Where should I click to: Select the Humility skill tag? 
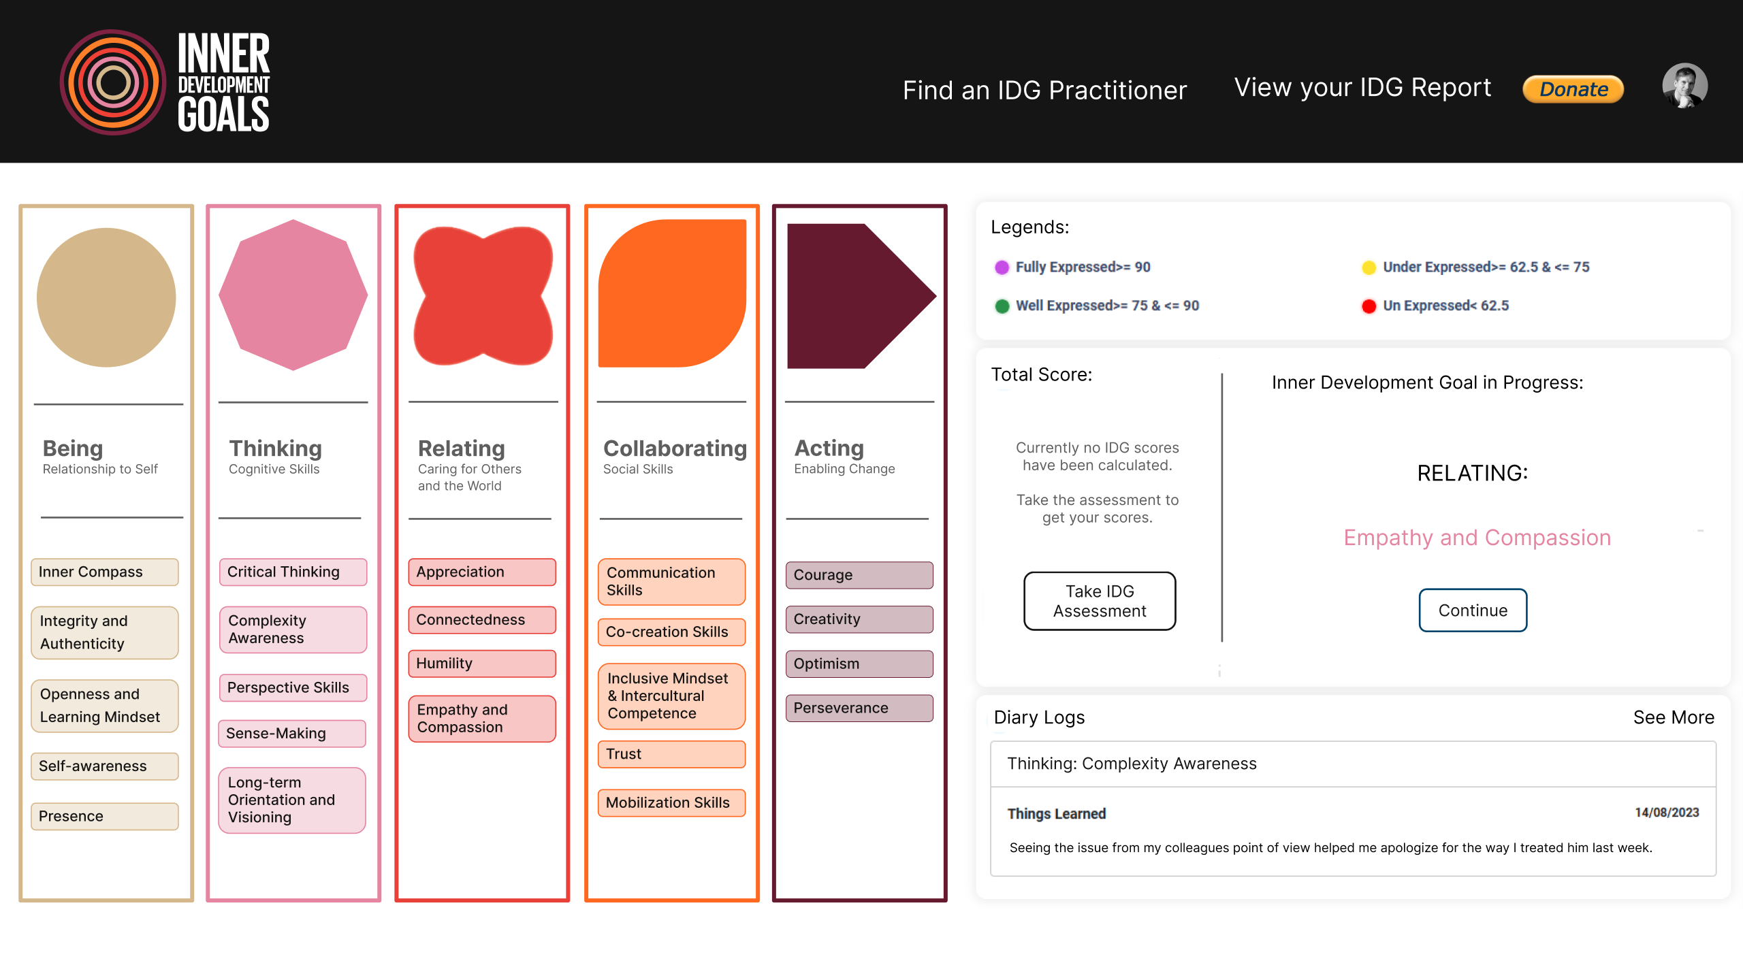pos(481,663)
